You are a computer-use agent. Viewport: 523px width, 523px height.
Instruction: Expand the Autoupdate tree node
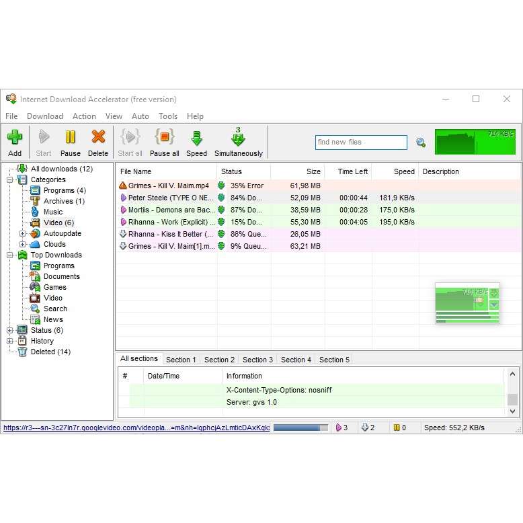(22, 234)
